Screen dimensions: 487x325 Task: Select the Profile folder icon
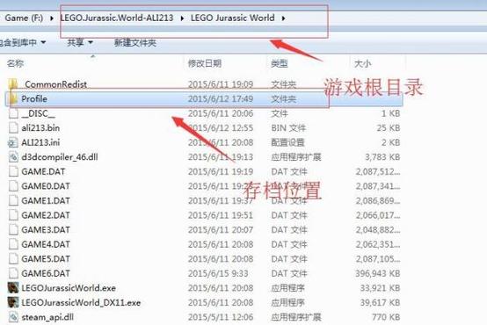click(x=13, y=98)
